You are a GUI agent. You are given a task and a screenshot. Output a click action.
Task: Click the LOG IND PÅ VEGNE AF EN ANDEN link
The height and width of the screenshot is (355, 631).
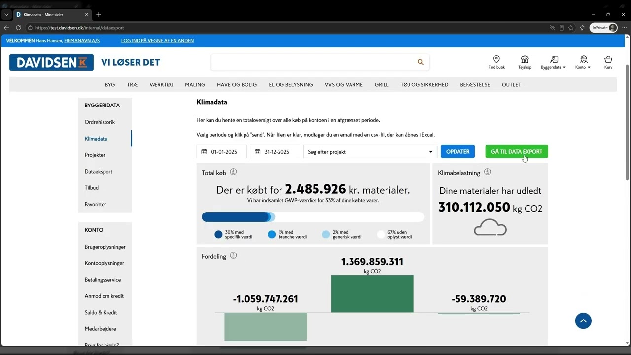157,41
